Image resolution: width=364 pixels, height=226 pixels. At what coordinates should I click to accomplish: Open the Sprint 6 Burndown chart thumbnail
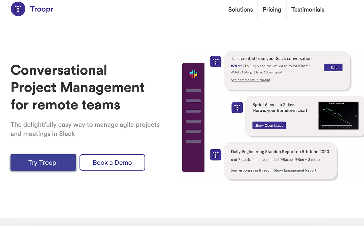tap(338, 116)
